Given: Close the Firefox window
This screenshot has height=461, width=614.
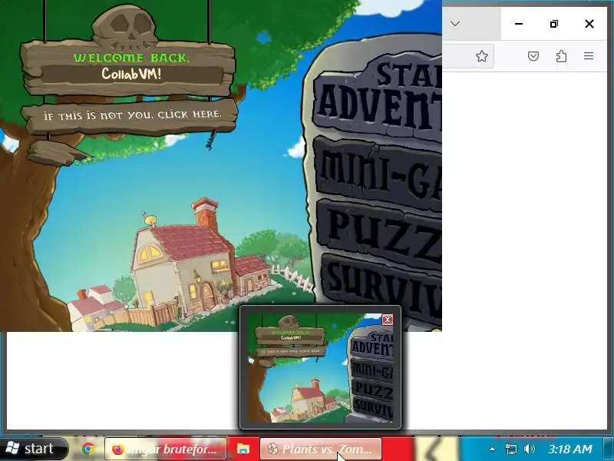Looking at the screenshot, I should pyautogui.click(x=589, y=24).
